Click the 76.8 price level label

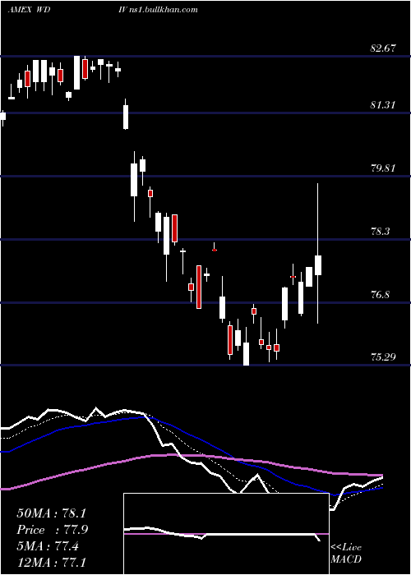[381, 294]
